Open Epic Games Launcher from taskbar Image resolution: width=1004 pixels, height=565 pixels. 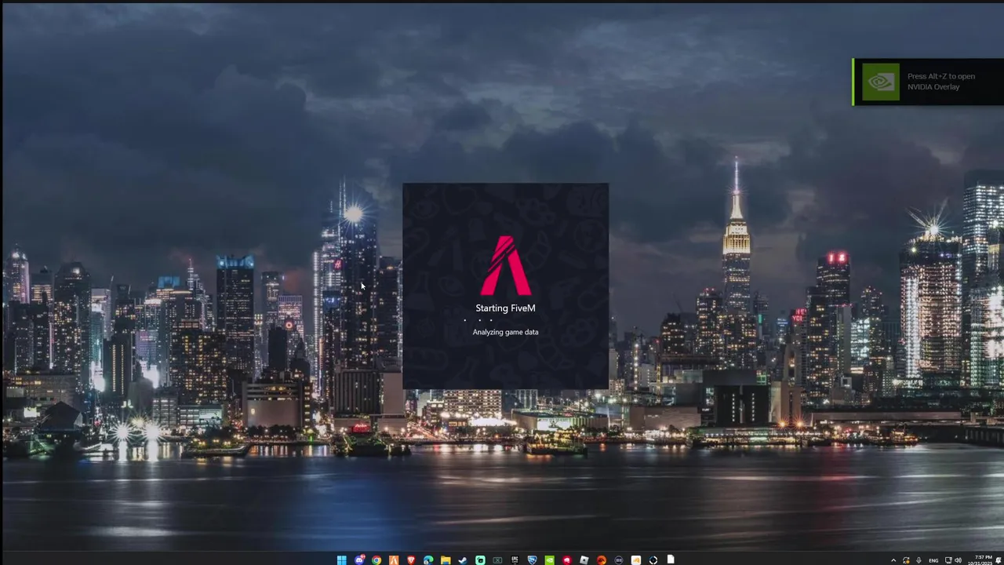coord(515,560)
